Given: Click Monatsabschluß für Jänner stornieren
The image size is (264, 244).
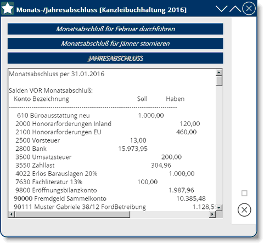Looking at the screenshot, I should tap(115, 43).
